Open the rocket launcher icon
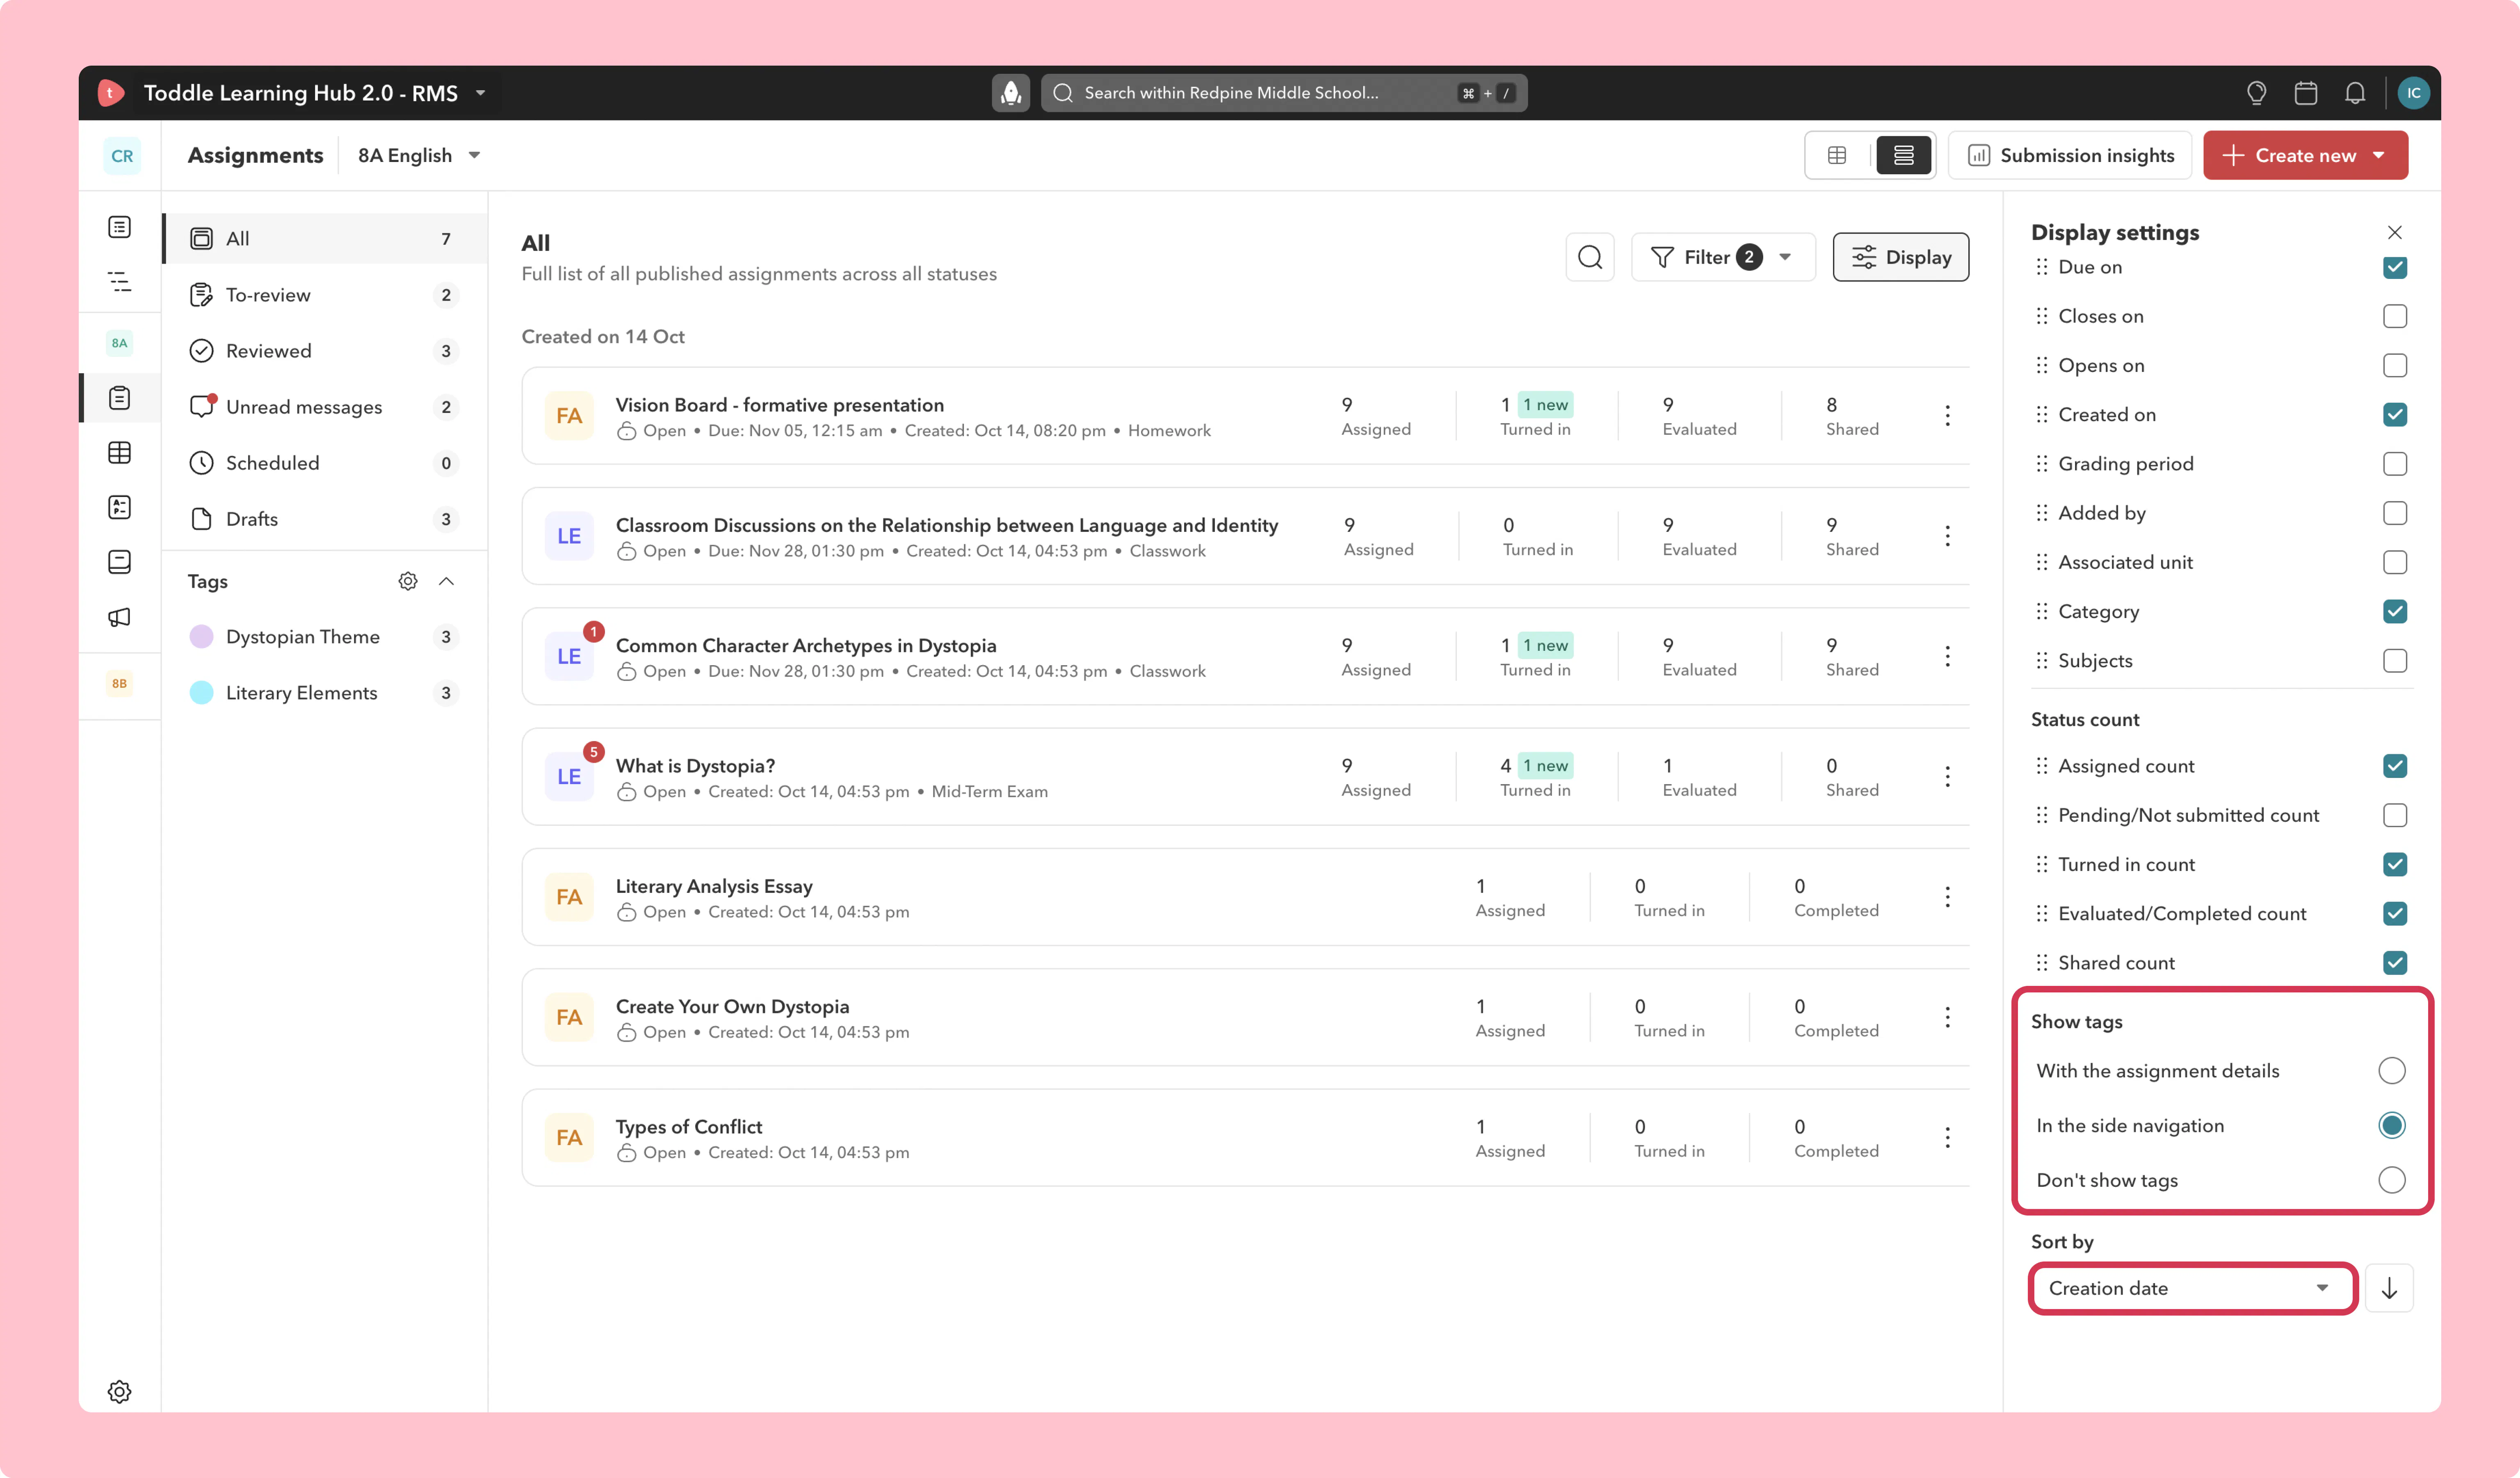Viewport: 2520px width, 1478px height. point(1011,93)
